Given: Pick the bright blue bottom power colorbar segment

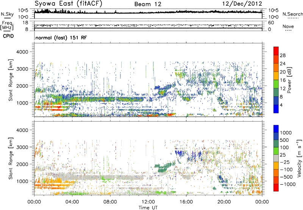Looking at the screenshot, I should (276, 109).
